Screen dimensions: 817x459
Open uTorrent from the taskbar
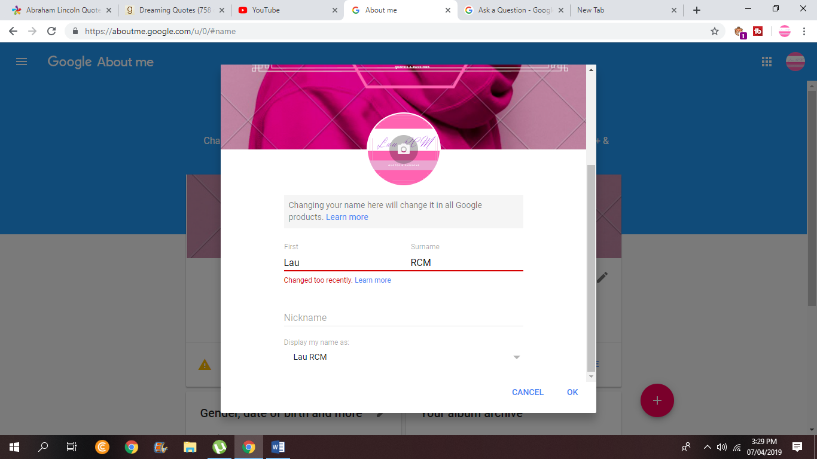220,446
